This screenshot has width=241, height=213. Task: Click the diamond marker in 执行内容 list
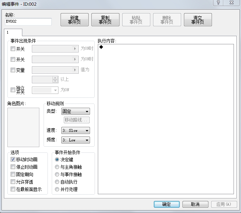pyautogui.click(x=101, y=47)
